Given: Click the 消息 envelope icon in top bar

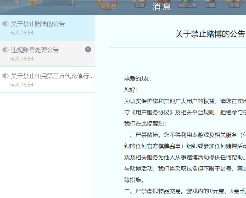Looking at the screenshot, I should [211, 4].
